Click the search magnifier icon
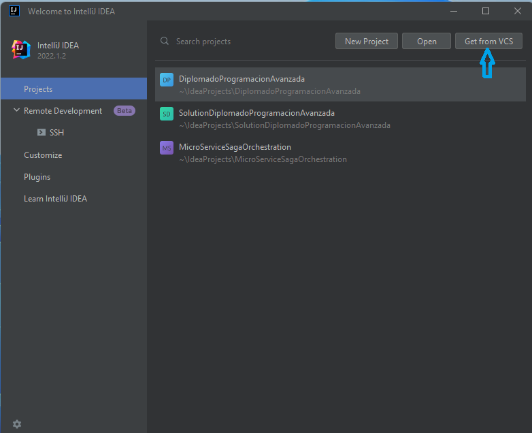The image size is (532, 433). [165, 41]
